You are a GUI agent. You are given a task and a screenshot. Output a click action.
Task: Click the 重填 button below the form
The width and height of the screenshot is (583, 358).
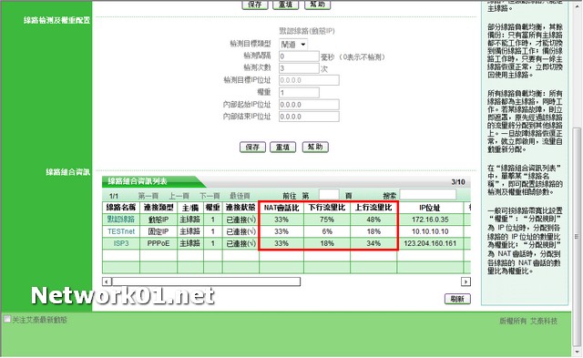click(282, 147)
